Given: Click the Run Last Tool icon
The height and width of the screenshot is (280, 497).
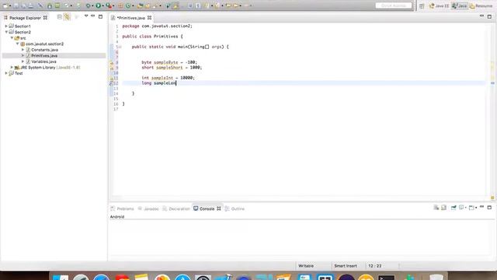Looking at the screenshot, I should 108,5.
